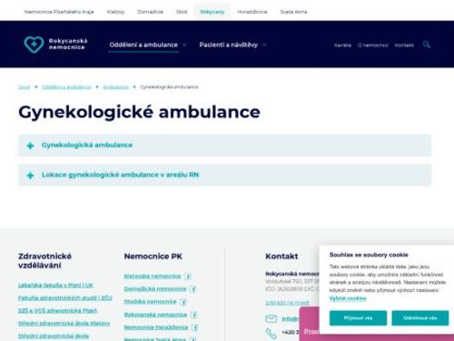Image resolution: width=454 pixels, height=341 pixels.
Task: Open Fakulta zdravotnických studií ZČU link
Action: coord(65,298)
